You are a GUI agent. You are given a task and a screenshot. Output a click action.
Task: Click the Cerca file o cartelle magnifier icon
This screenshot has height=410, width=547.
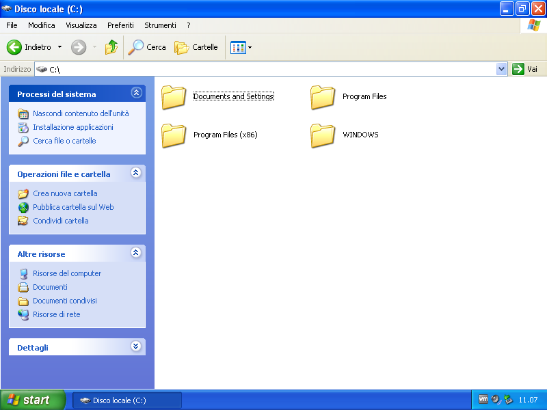point(23,141)
